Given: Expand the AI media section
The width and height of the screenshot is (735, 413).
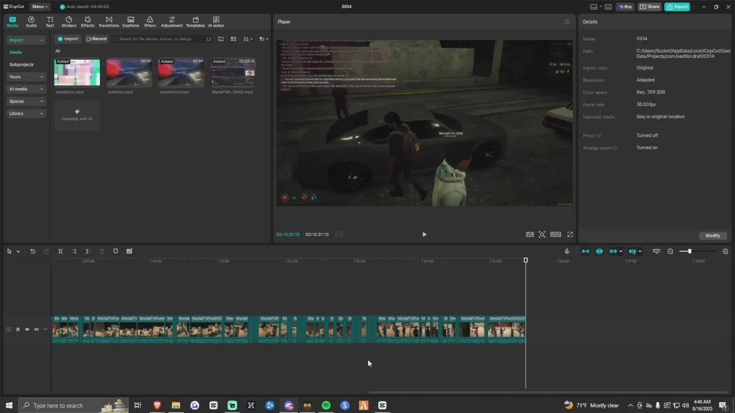Looking at the screenshot, I should click(x=26, y=89).
